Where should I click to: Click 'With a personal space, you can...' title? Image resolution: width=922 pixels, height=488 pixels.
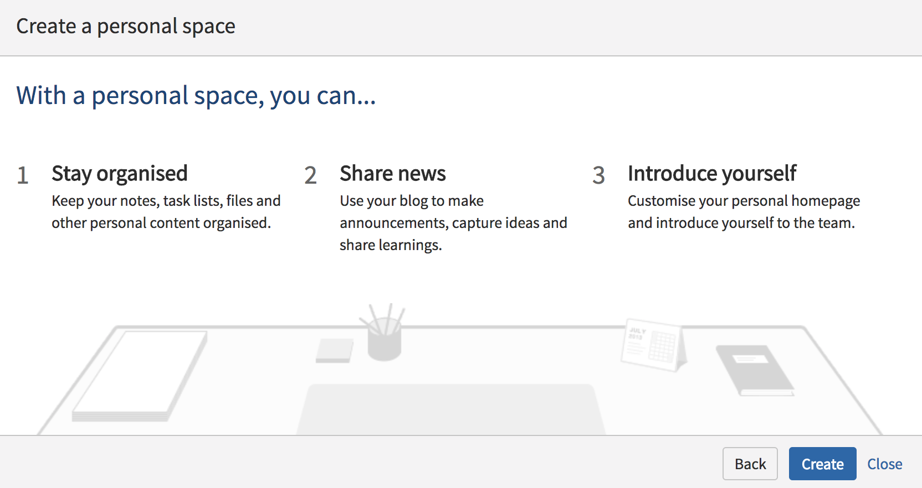(196, 96)
